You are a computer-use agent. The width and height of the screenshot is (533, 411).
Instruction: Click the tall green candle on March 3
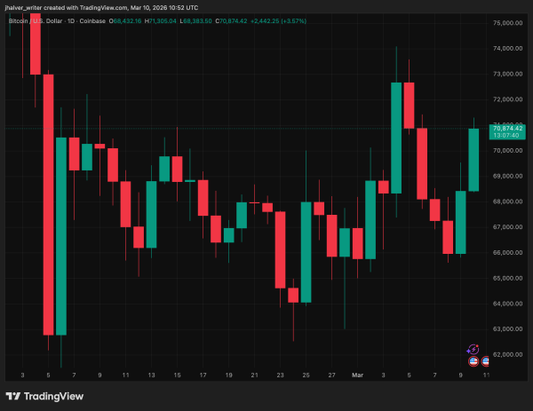point(396,138)
